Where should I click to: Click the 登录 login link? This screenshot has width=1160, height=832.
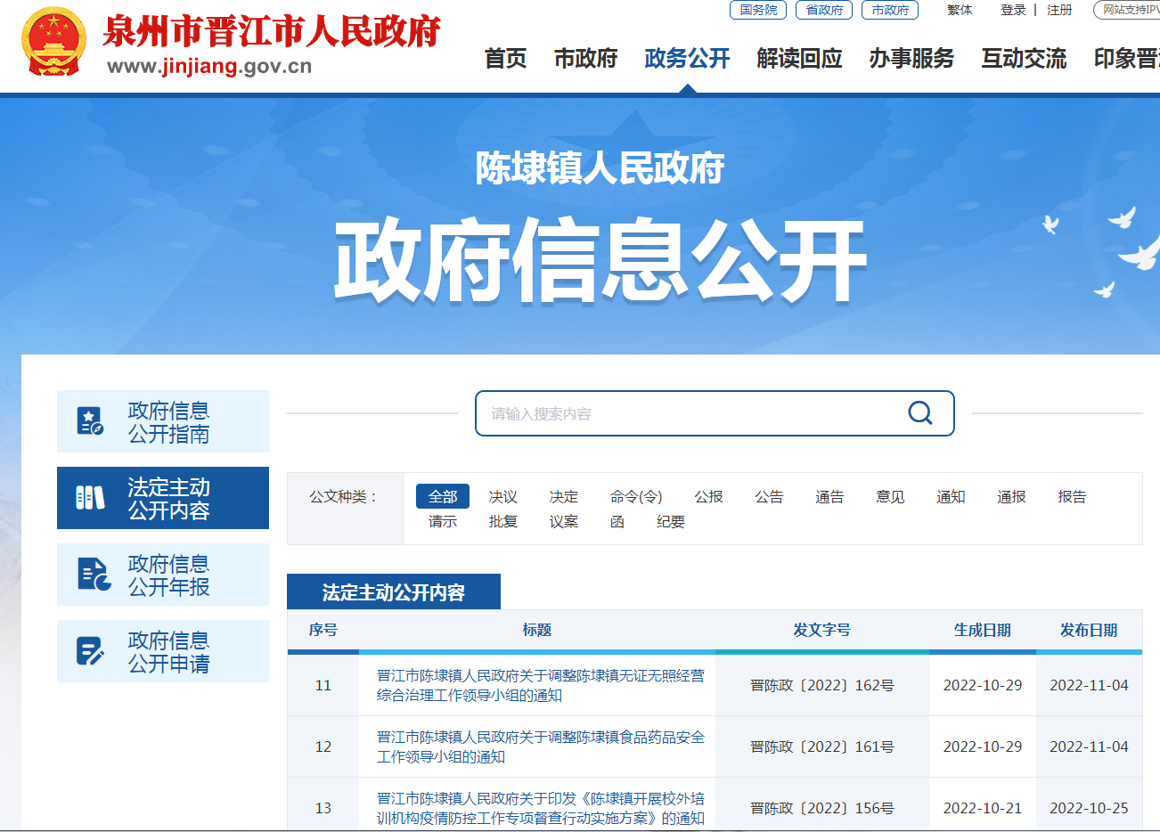[x=1013, y=10]
